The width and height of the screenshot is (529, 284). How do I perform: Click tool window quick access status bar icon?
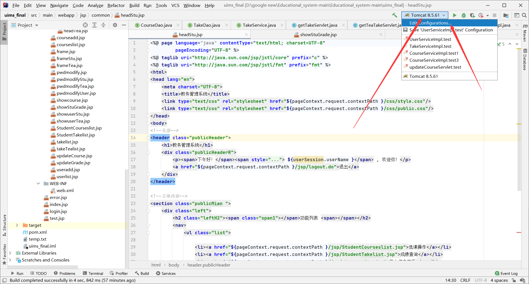tap(4, 280)
